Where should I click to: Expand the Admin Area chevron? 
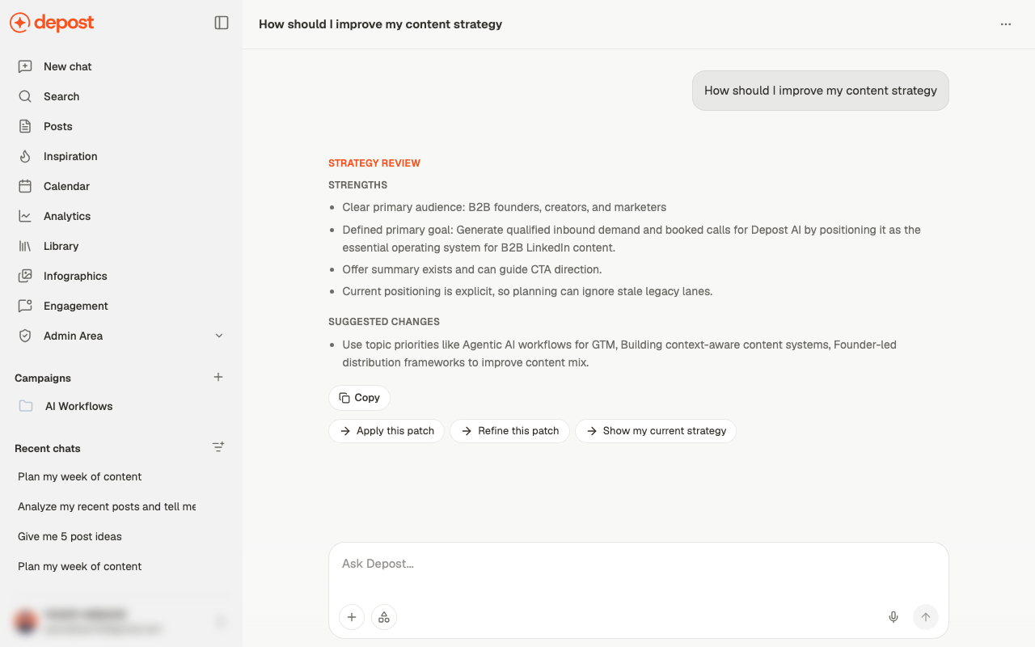click(219, 336)
